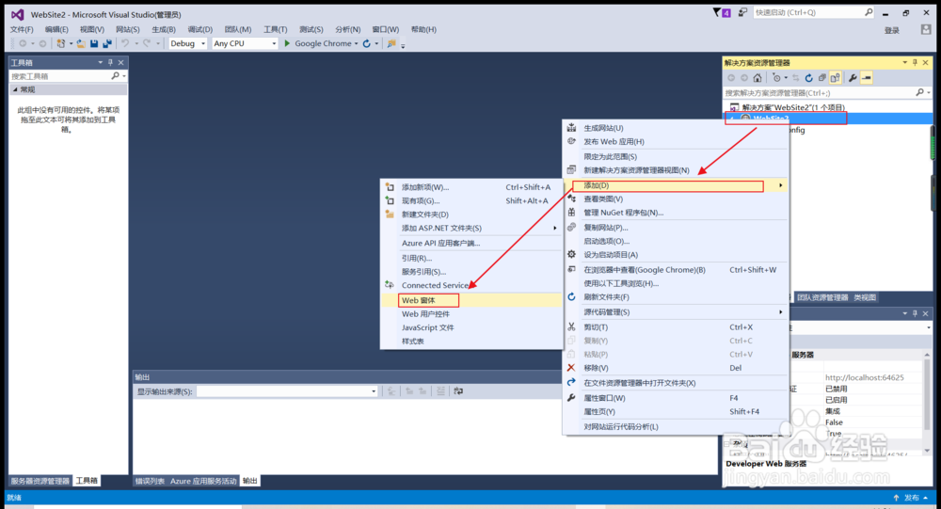The width and height of the screenshot is (941, 509).
Task: Click the feedback icon near Quick Launch
Action: pos(743,12)
